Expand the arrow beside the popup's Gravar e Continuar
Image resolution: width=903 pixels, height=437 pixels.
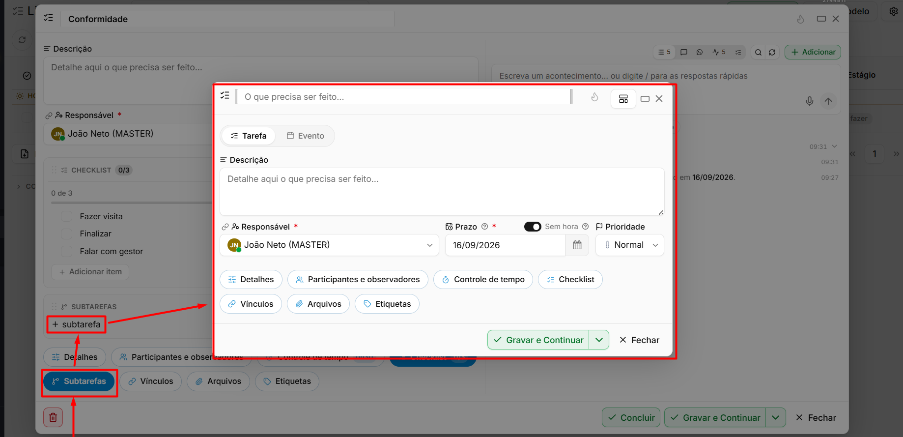point(599,340)
